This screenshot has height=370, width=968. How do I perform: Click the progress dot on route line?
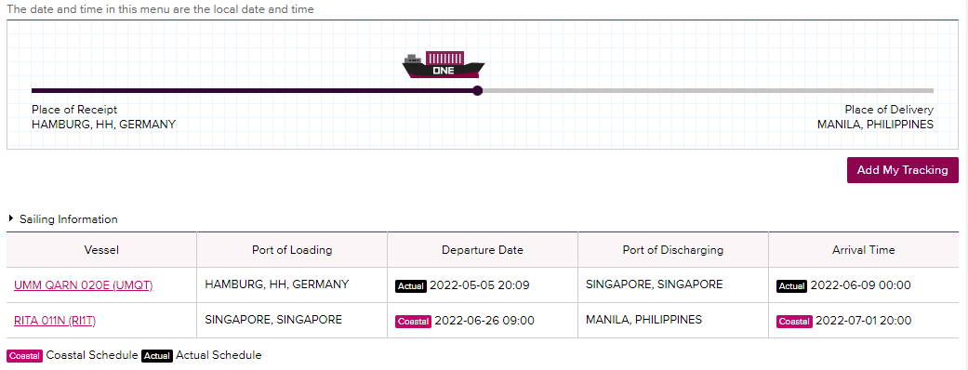[x=477, y=91]
